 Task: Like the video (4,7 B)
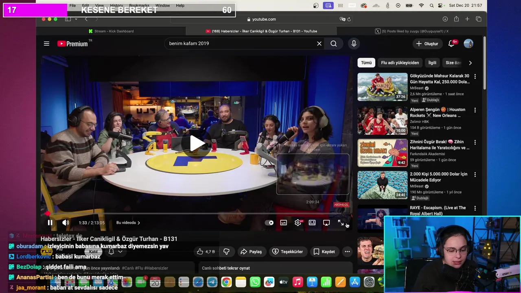[206, 251]
